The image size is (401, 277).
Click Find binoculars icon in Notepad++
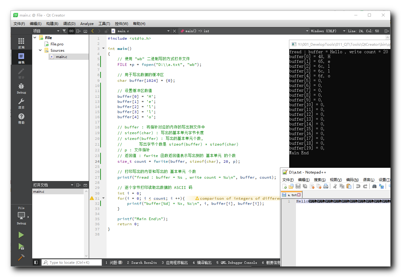(x=374, y=186)
